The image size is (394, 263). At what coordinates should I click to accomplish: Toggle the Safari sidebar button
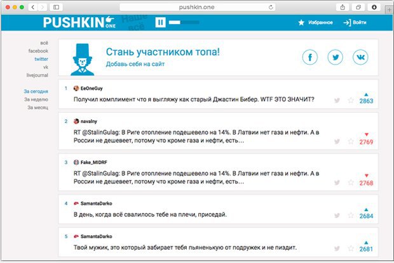coord(57,7)
